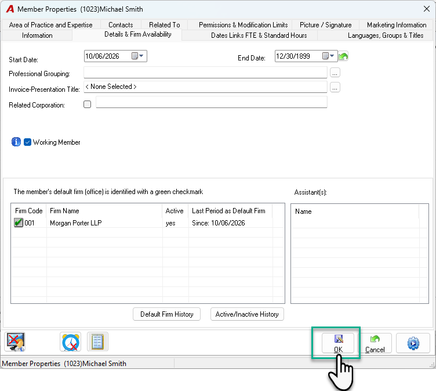Viewport: 436px width, 391px height.
Task: Click the Cancel button
Action: click(x=375, y=343)
